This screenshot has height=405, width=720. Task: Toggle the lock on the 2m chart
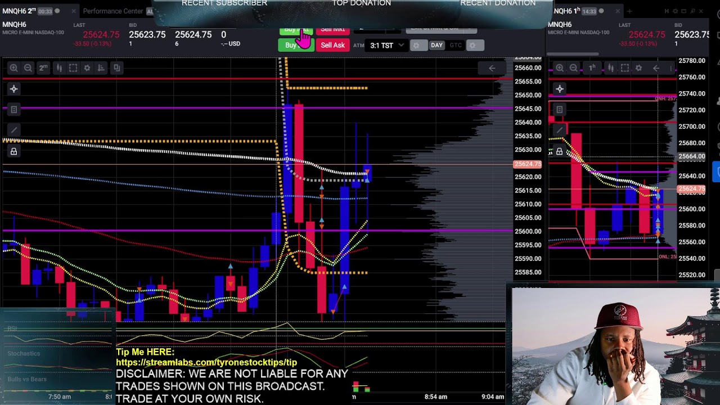[x=13, y=151]
